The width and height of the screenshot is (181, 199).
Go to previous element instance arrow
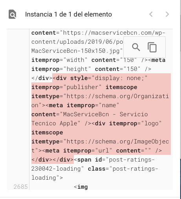[151, 14]
